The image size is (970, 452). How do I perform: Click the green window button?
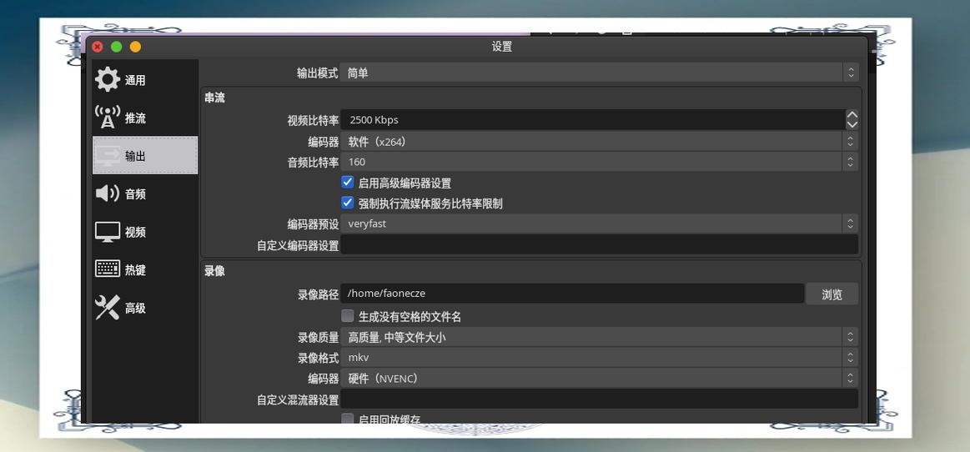(x=116, y=47)
